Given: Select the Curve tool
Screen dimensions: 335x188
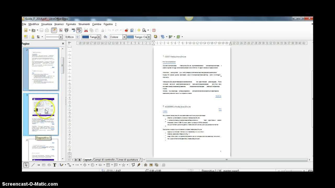Looking at the screenshot, I should pyautogui.click(x=62, y=165).
